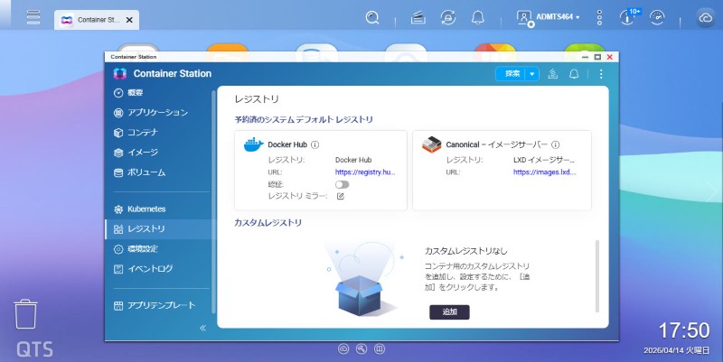Open the ADMTS464 user menu
Image resolution: width=723 pixels, height=362 pixels.
(549, 17)
